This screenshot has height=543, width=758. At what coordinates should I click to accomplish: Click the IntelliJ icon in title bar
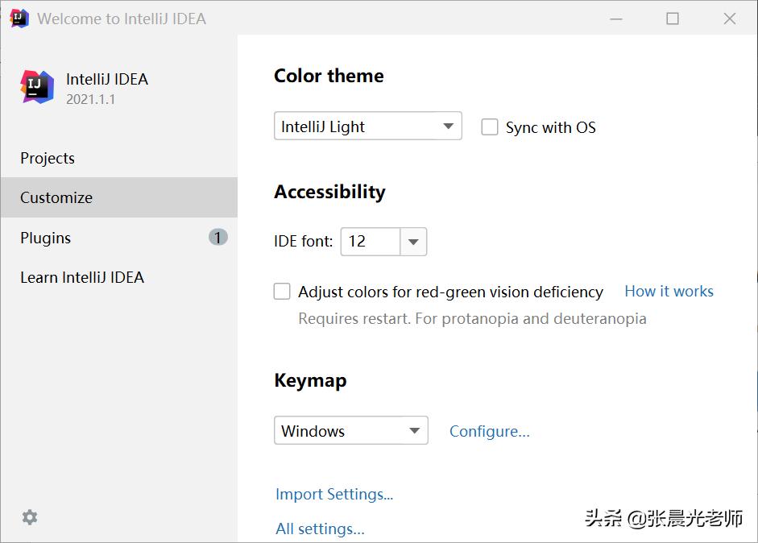(19, 18)
